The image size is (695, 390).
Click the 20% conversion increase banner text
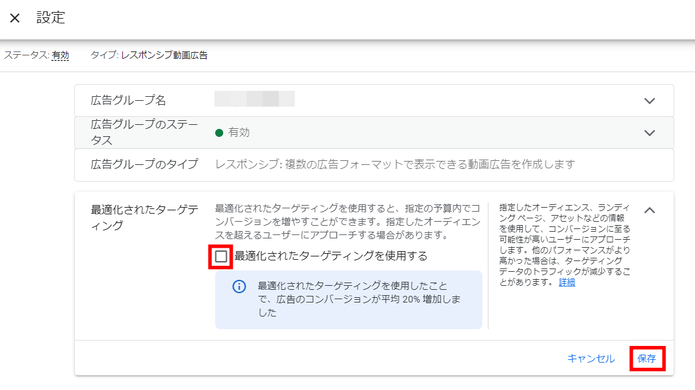coord(359,299)
